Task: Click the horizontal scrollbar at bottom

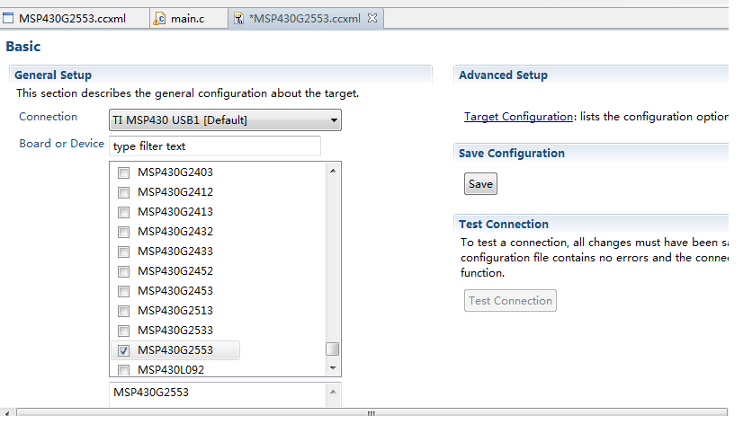Action: click(369, 412)
